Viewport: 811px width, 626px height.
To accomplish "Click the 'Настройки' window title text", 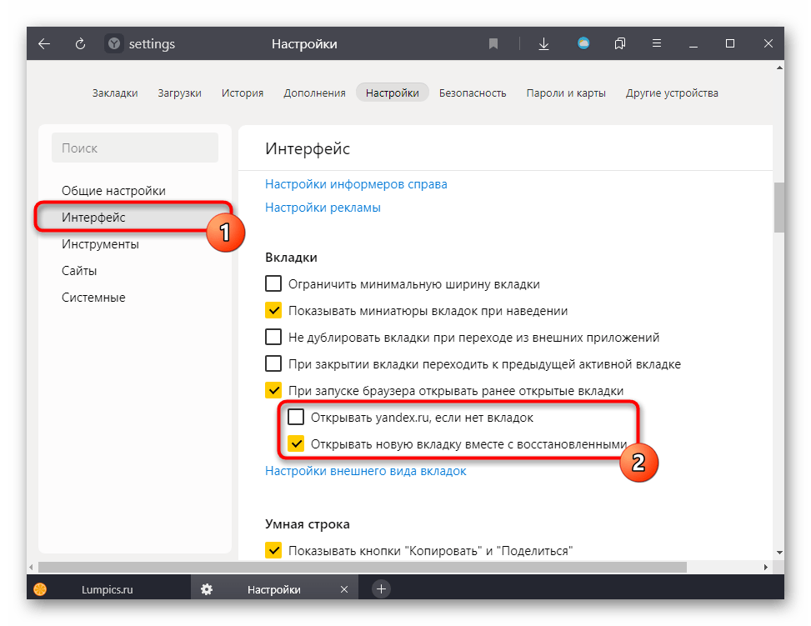I will [x=304, y=44].
